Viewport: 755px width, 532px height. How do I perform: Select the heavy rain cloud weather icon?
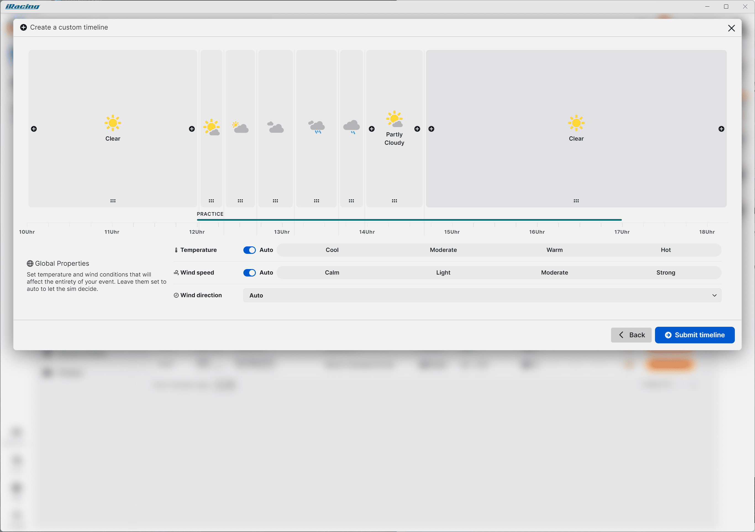coord(316,127)
